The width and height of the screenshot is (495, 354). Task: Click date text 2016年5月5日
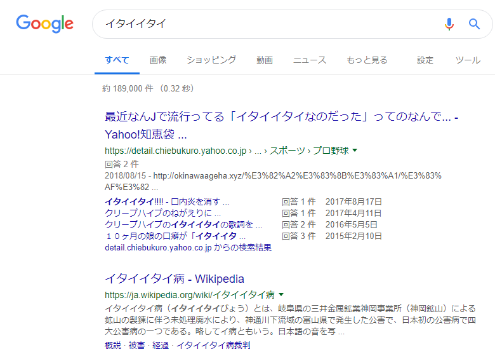click(x=352, y=224)
